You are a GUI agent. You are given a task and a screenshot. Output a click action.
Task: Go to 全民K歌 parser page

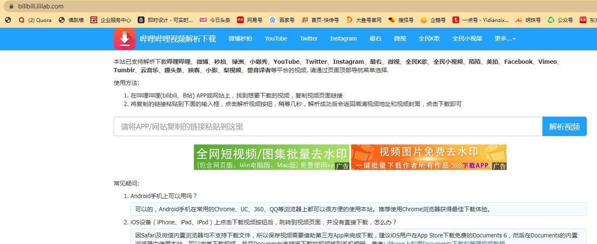429,39
